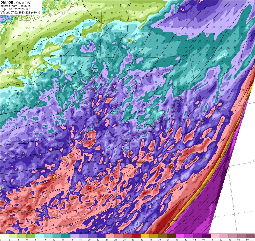Viewport: 255px width, 241px height.
Task: Click the '128' height contour label
Action: (224, 172)
